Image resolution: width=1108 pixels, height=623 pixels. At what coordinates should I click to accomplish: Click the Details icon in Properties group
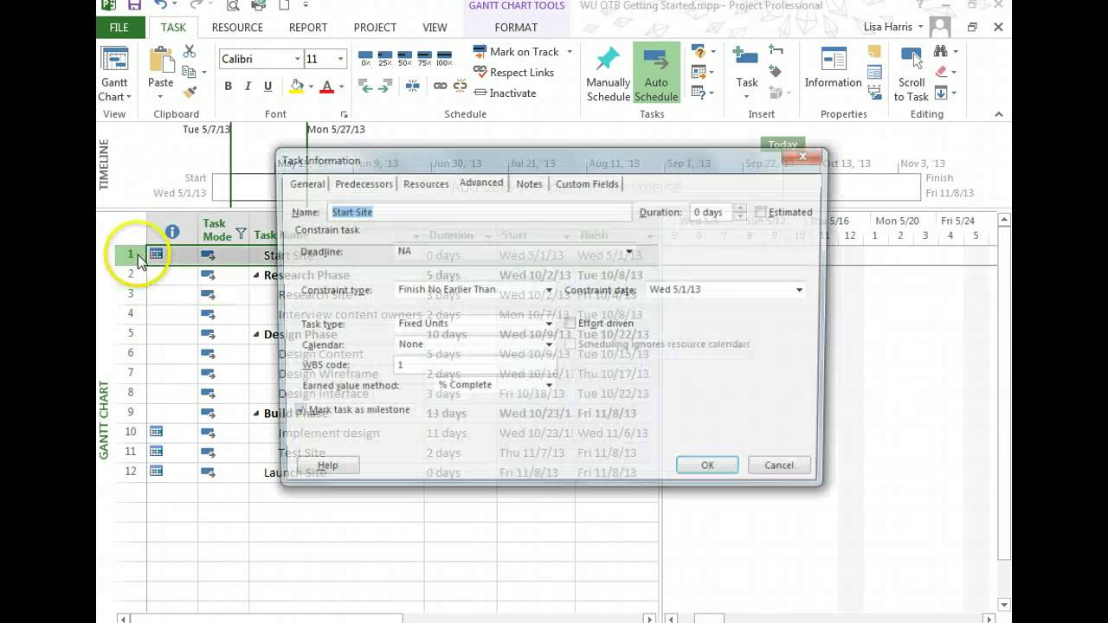tap(874, 73)
